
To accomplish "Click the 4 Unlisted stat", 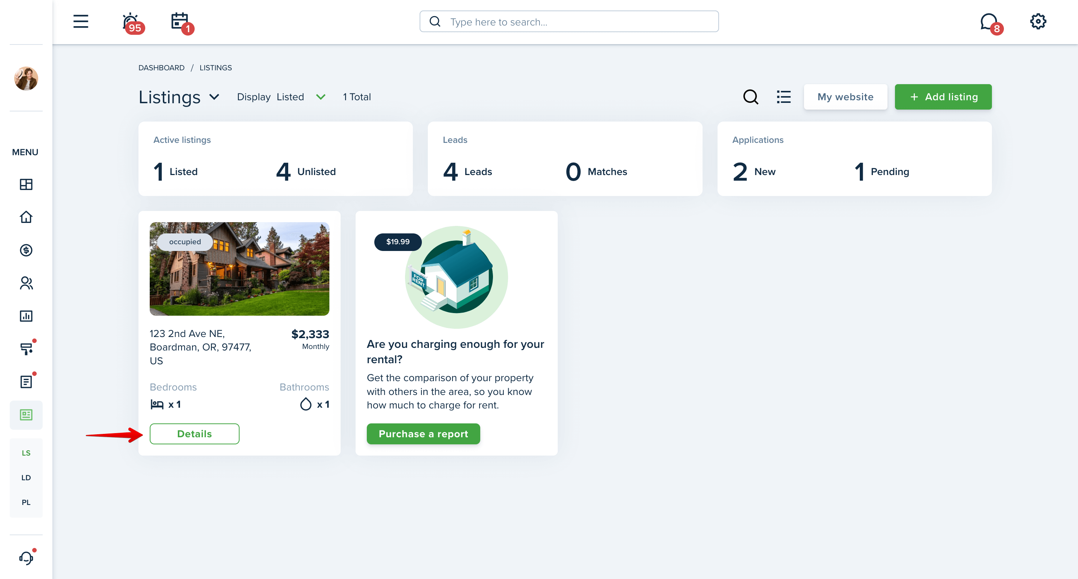I will coord(306,172).
